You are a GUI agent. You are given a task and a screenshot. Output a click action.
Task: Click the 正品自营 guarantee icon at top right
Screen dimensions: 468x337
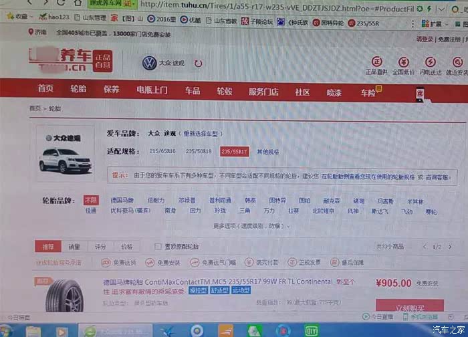tap(376, 60)
